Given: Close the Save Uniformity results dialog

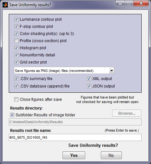Looking at the screenshot, I should click(x=141, y=4).
